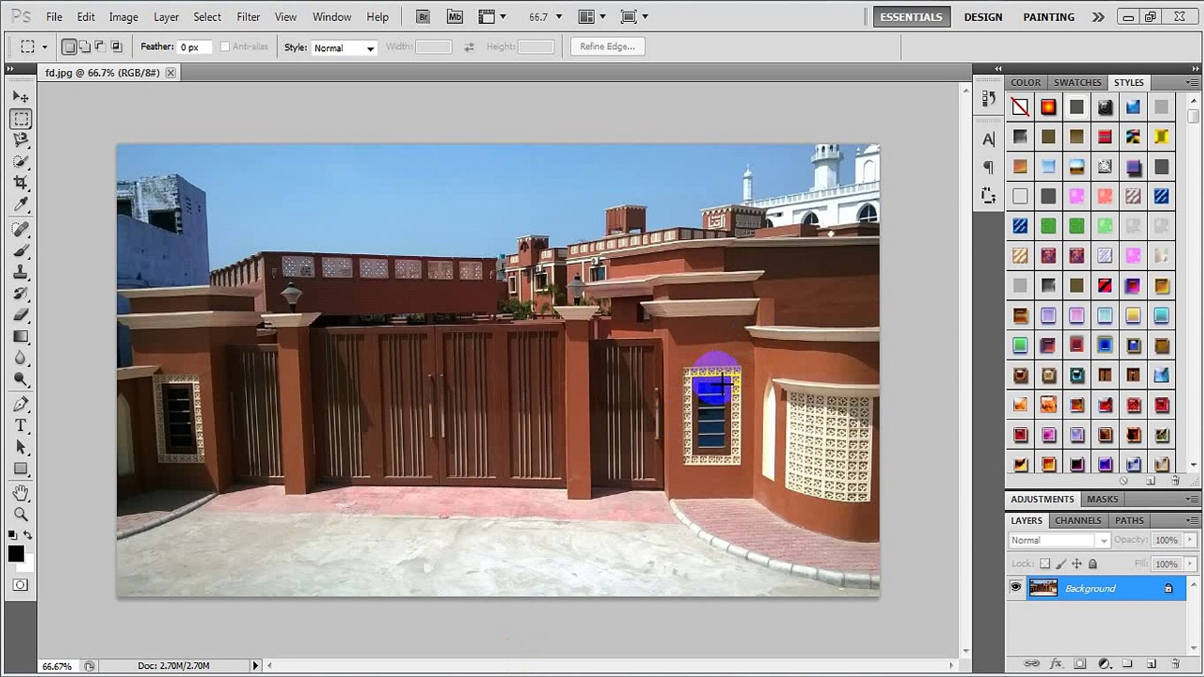Hide the Background layer eye icon
Image resolution: width=1204 pixels, height=677 pixels.
coord(1016,588)
